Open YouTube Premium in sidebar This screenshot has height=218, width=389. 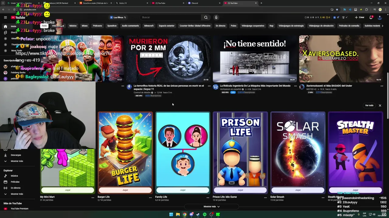[19, 209]
